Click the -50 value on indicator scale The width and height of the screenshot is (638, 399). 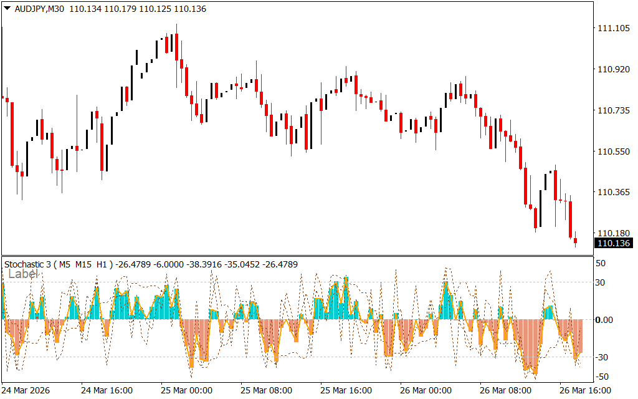pos(601,377)
